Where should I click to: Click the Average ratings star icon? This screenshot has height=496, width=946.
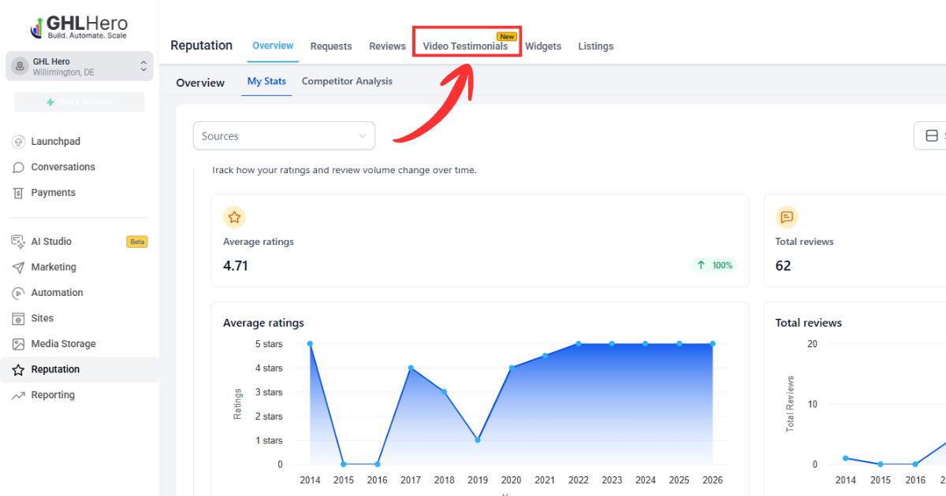(233, 217)
